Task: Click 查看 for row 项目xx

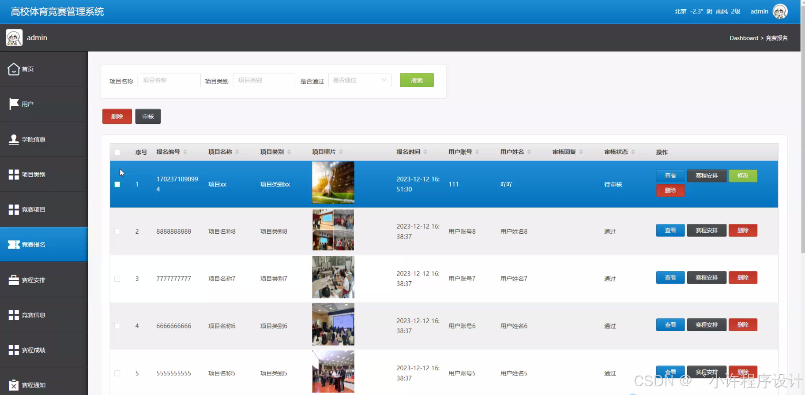Action: (x=670, y=175)
